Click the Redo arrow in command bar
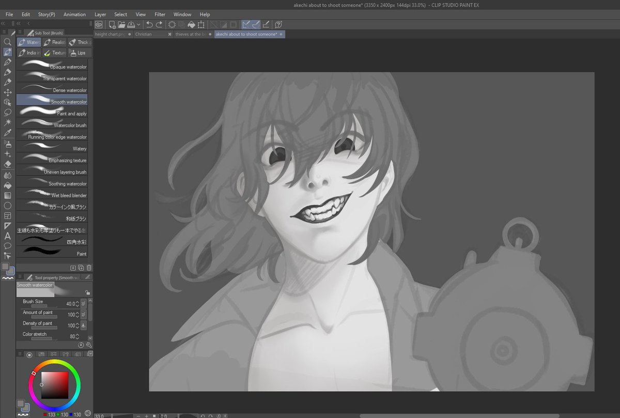620x418 pixels. [159, 24]
